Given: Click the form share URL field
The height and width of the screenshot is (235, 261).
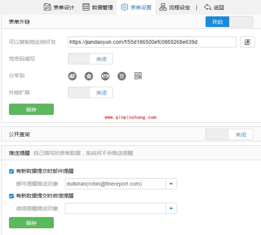Looking at the screenshot, I should click(x=152, y=42).
